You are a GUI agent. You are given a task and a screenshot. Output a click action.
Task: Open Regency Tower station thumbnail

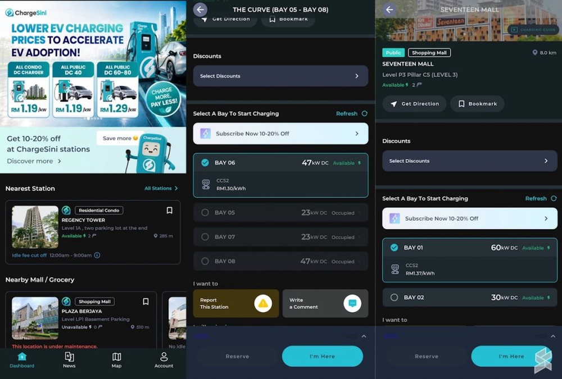click(35, 227)
